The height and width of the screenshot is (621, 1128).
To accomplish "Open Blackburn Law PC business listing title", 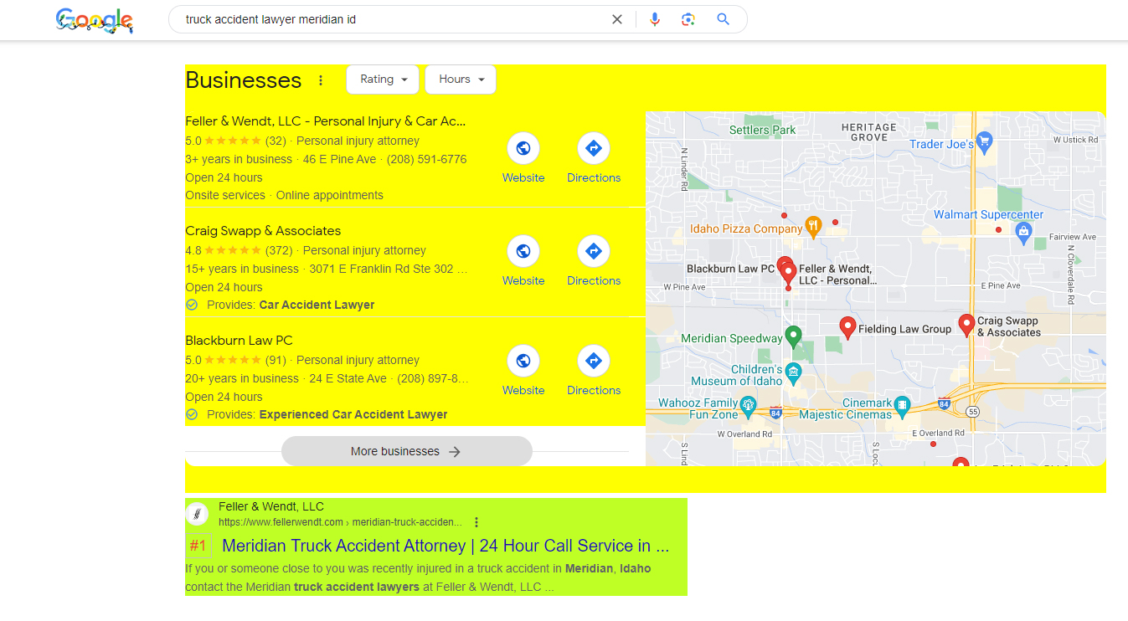I will [x=239, y=341].
